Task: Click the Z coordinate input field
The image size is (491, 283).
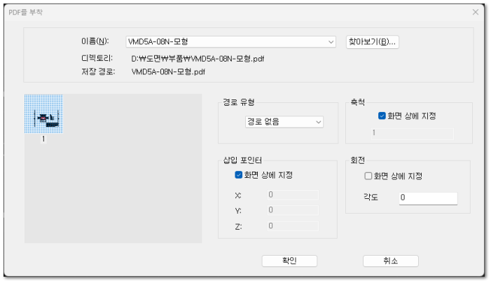Action: [293, 226]
